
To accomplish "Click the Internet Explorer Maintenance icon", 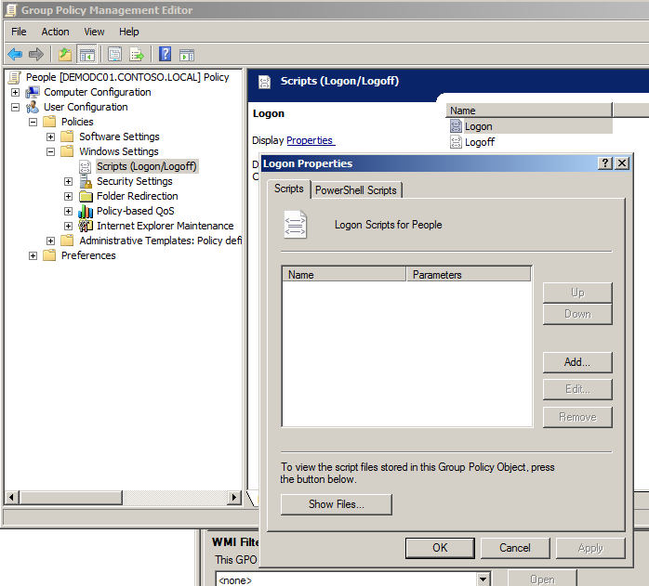I will click(86, 226).
